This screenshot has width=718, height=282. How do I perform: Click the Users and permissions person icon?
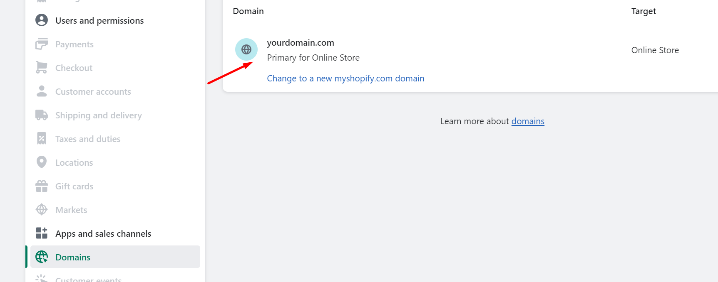coord(42,20)
